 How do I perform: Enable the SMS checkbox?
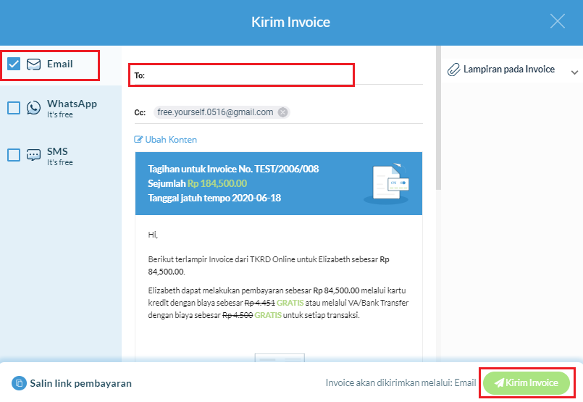[14, 155]
